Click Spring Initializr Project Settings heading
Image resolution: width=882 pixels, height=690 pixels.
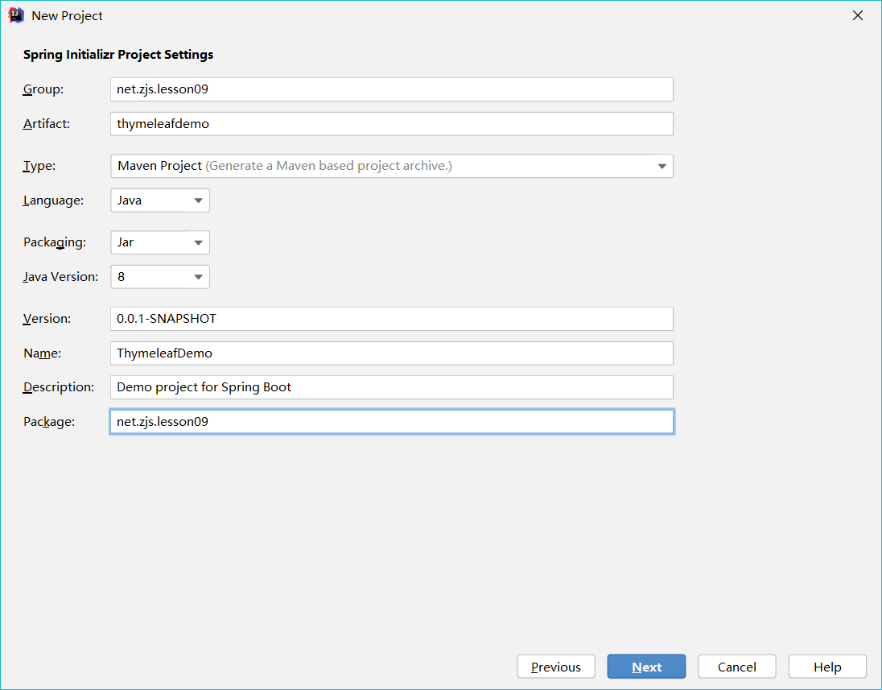(x=118, y=55)
